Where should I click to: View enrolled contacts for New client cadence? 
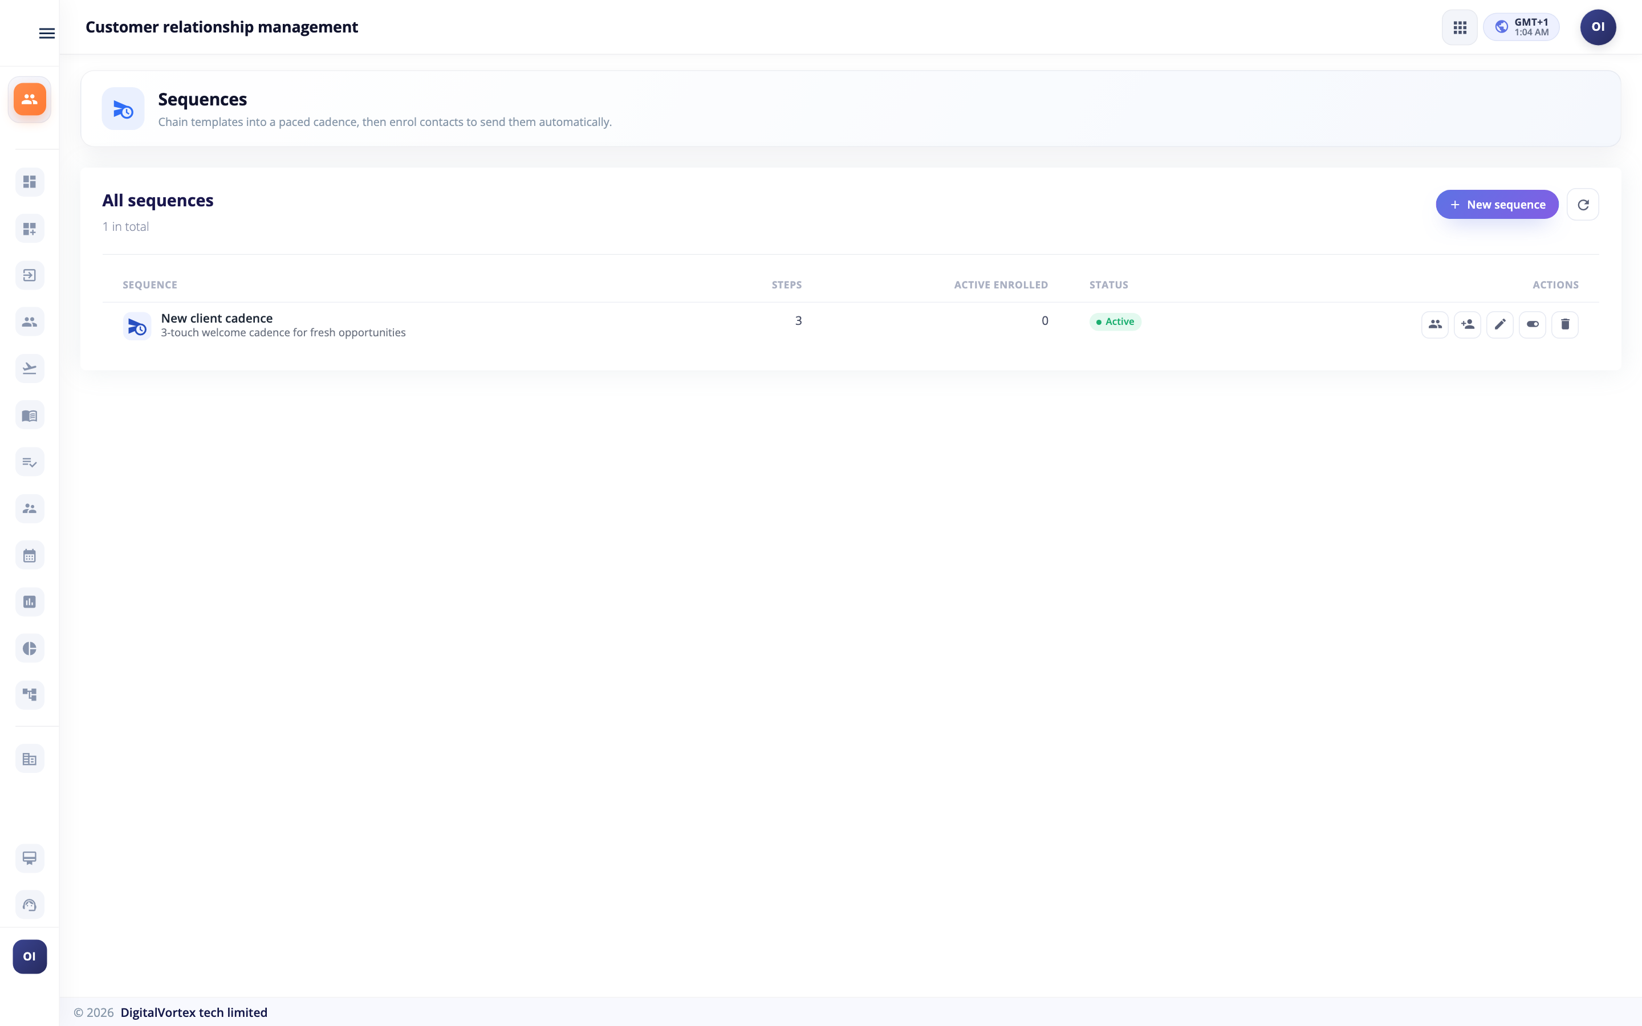click(1435, 324)
